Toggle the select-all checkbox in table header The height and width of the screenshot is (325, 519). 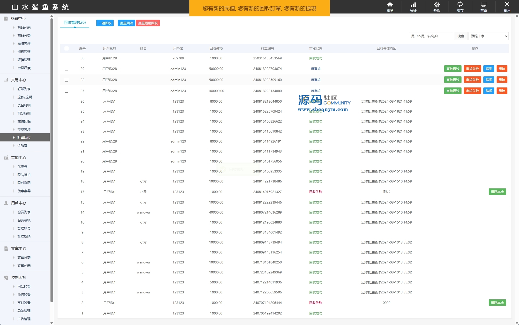[66, 49]
